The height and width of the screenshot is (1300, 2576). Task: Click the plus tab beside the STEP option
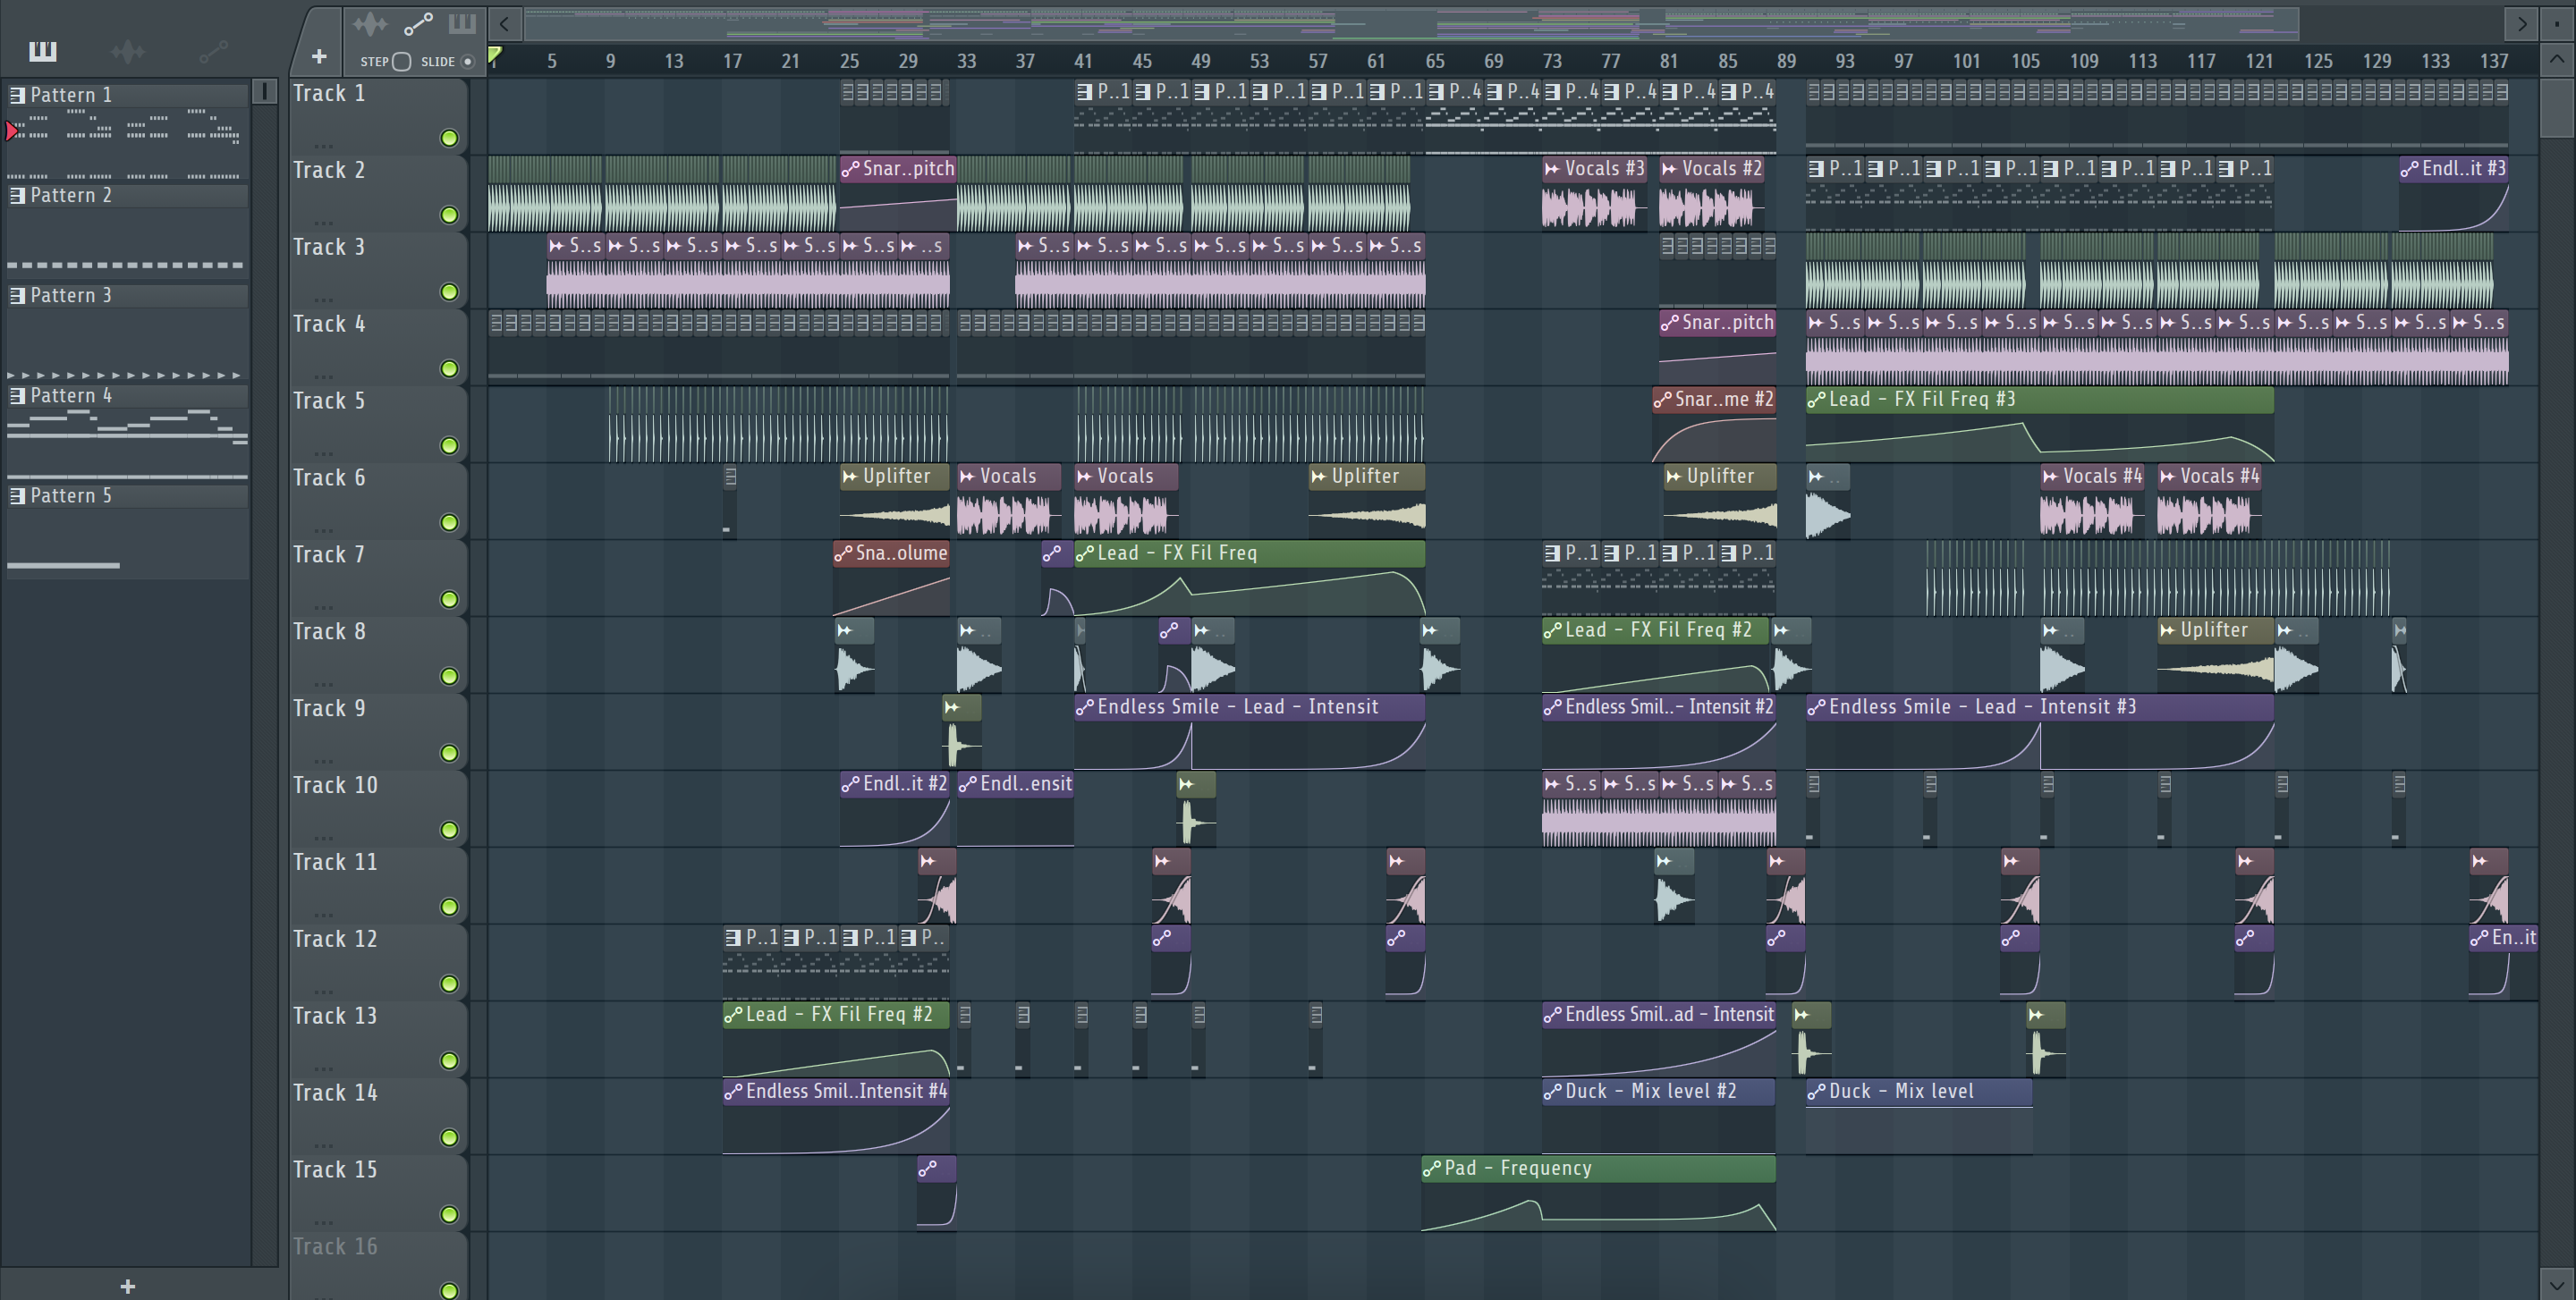coord(319,57)
